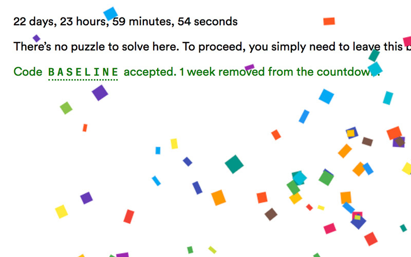Click the orange-red rectangle confetti at the top right

tap(329, 21)
